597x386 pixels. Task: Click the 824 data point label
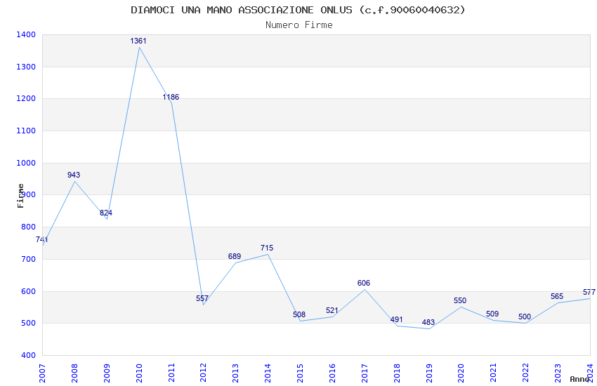(x=106, y=213)
